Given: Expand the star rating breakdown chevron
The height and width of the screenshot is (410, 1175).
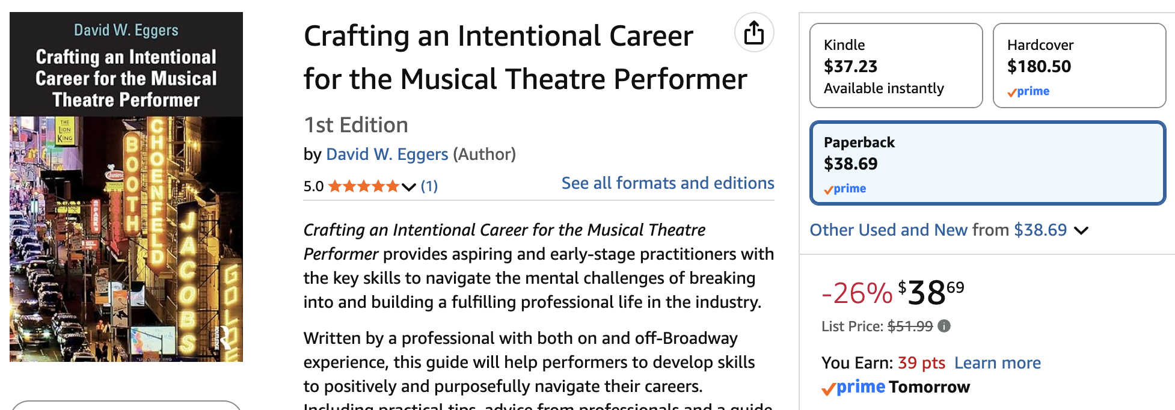Looking at the screenshot, I should pos(409,187).
